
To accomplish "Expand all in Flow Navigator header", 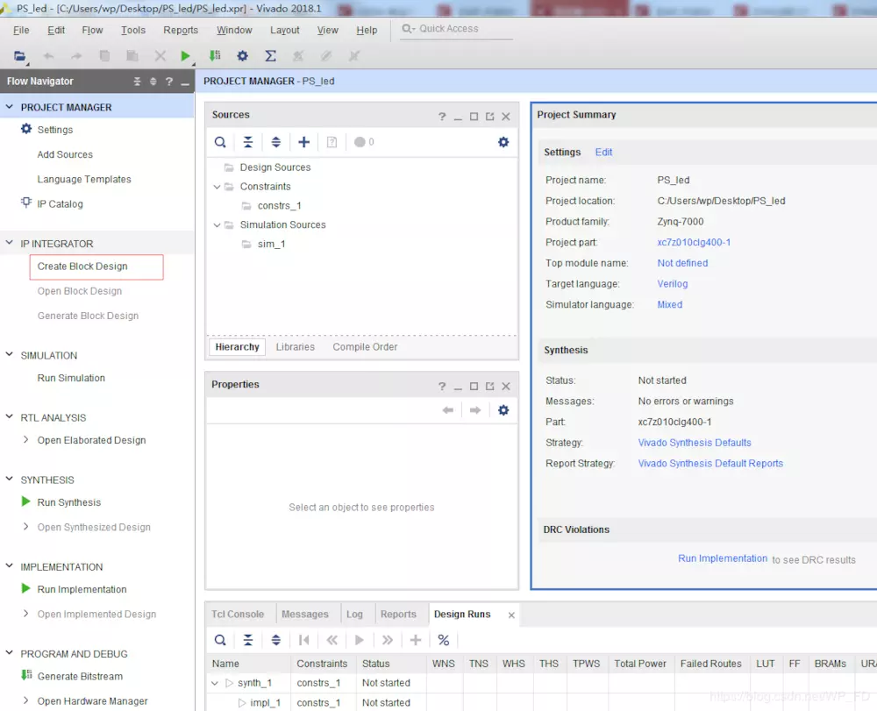I will pyautogui.click(x=153, y=82).
